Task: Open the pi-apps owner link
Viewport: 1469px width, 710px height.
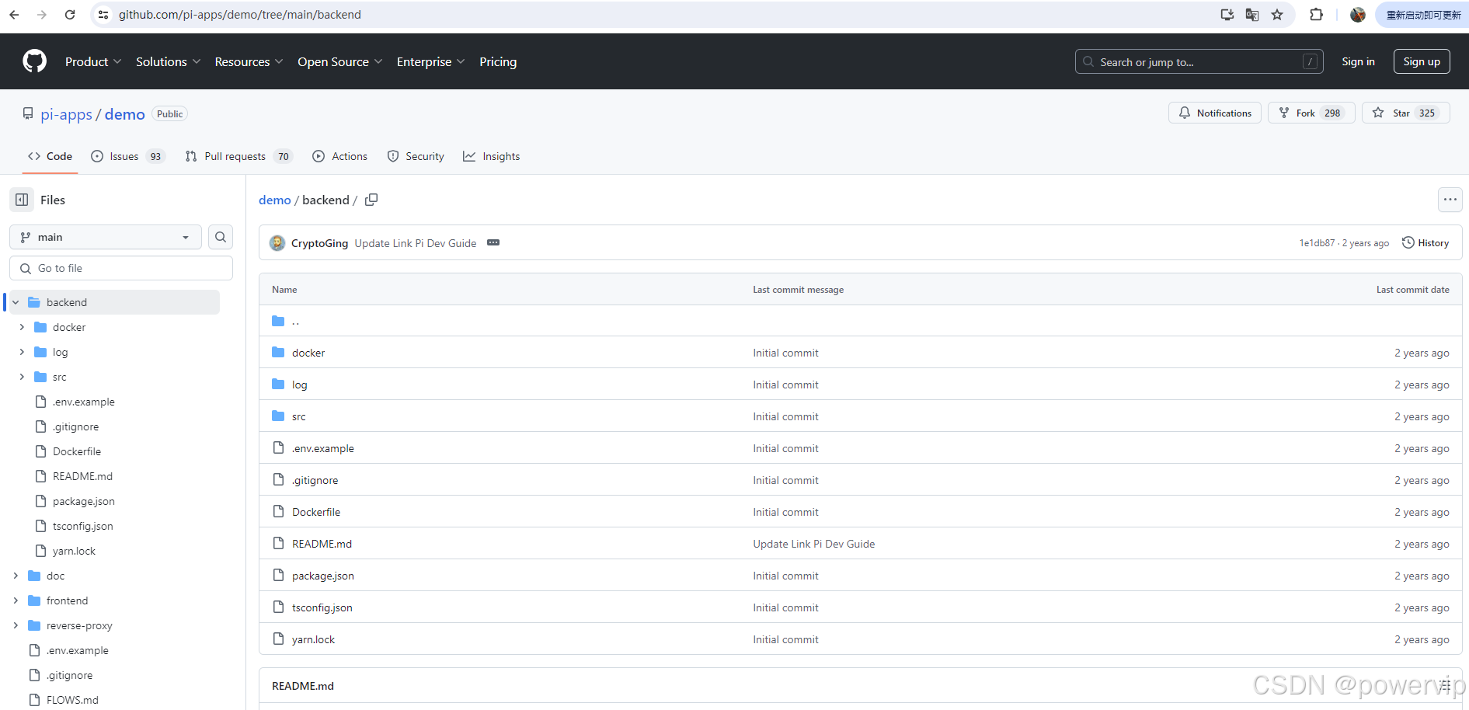Action: pyautogui.click(x=66, y=114)
